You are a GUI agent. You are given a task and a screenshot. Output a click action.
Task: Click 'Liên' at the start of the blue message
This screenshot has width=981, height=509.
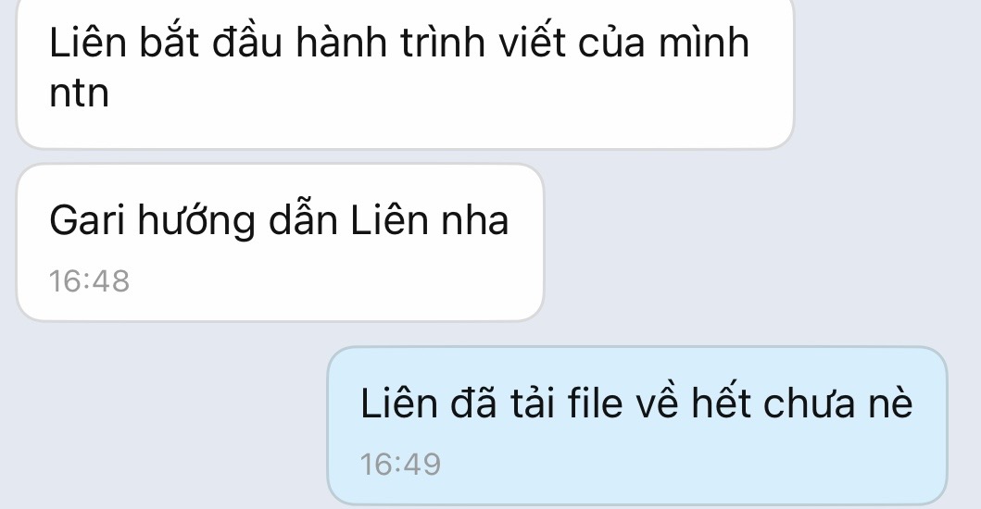pyautogui.click(x=398, y=403)
